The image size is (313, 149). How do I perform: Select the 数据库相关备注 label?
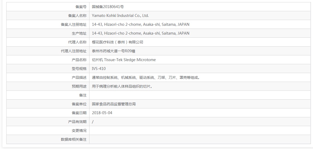click(x=74, y=139)
